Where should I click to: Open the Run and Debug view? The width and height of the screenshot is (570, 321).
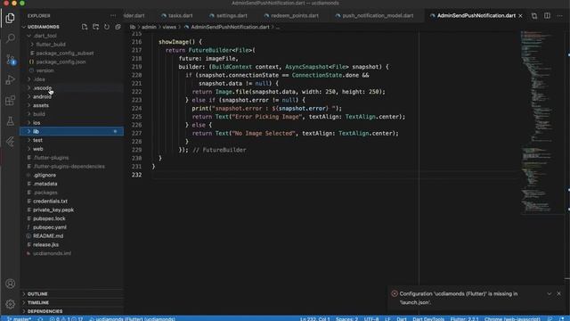(10, 79)
